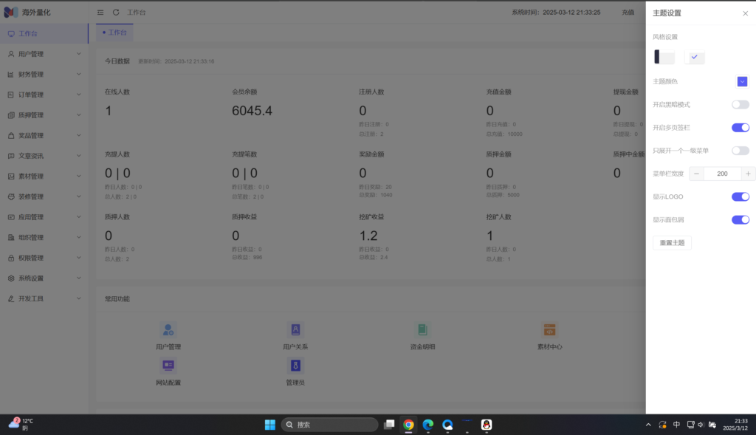The height and width of the screenshot is (435, 756).
Task: Open 素材管理 sidebar menu item
Action: [x=44, y=177]
